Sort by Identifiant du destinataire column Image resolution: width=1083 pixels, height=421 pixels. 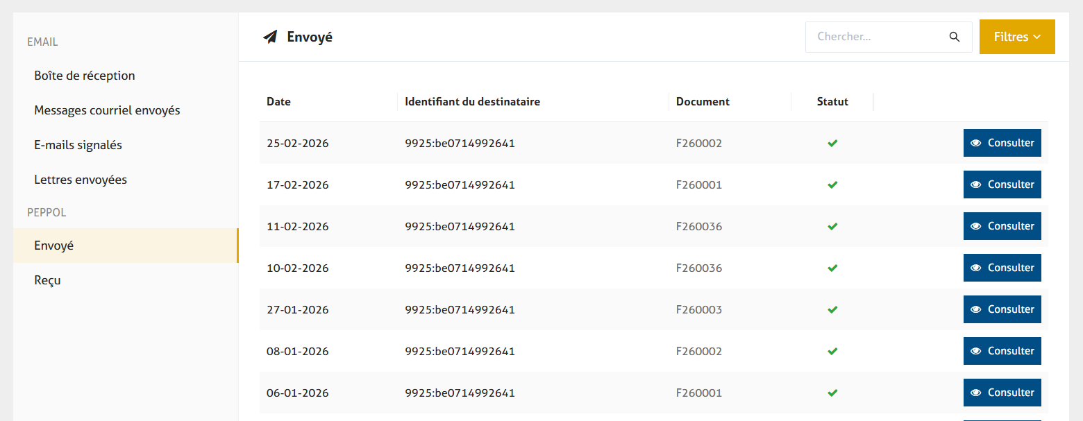[472, 102]
